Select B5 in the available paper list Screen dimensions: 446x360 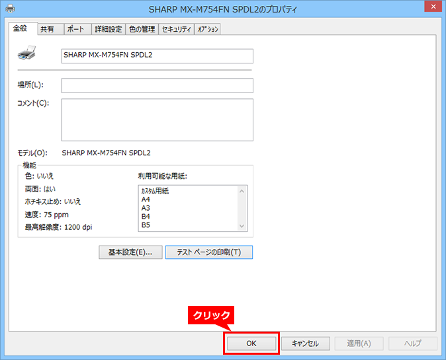click(146, 225)
